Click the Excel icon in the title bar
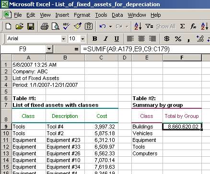 4,4
